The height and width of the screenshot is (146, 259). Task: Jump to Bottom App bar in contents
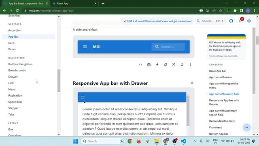pos(219,134)
